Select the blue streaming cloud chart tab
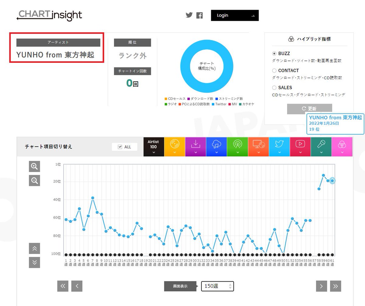Screen dimensions: 365x306 pyautogui.click(x=216, y=147)
